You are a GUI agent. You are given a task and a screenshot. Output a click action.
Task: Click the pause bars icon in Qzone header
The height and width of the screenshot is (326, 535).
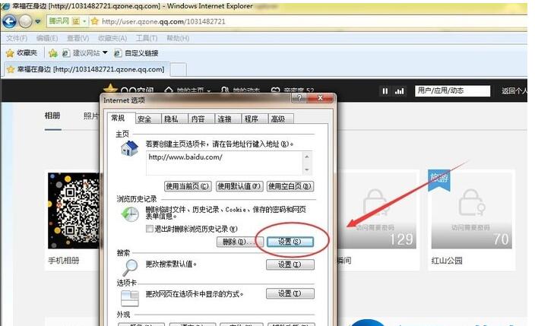coord(385,91)
